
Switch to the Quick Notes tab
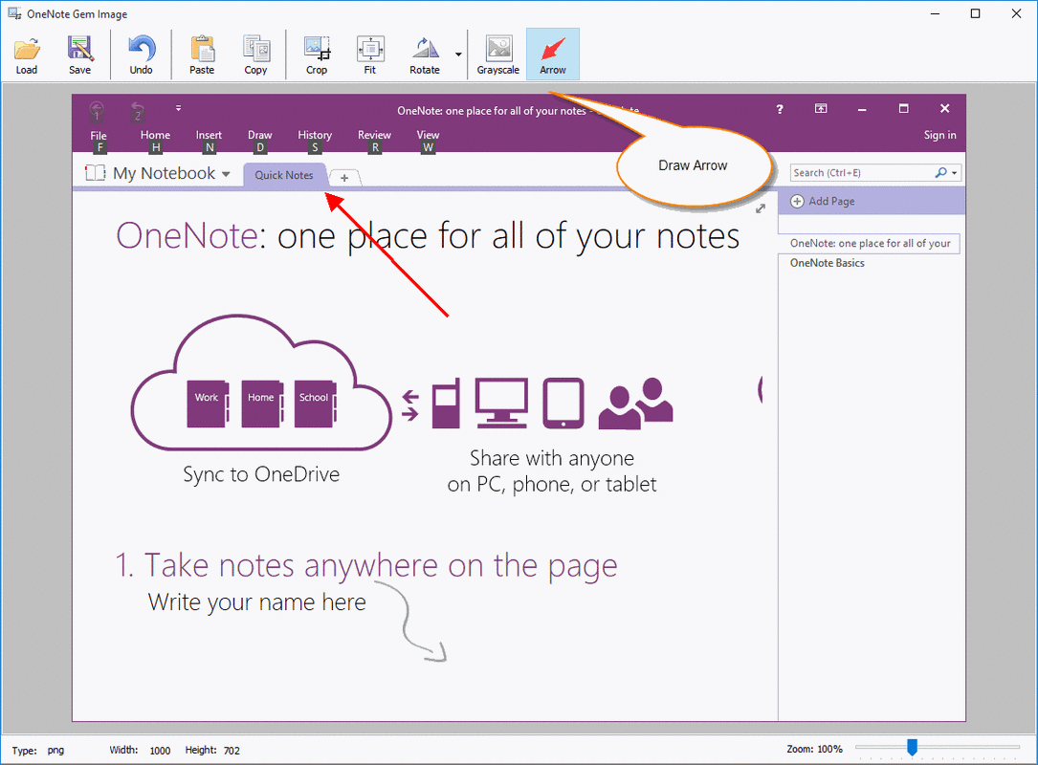pyautogui.click(x=284, y=175)
